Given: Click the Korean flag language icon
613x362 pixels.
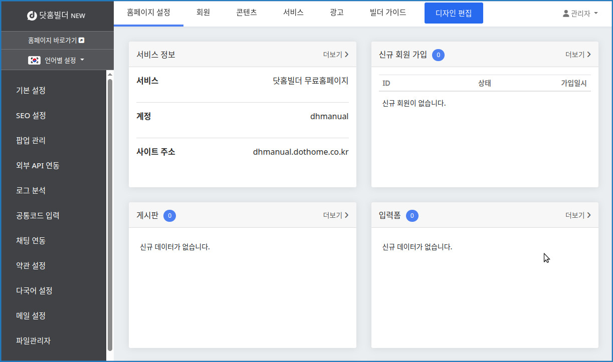Looking at the screenshot, I should 34,60.
